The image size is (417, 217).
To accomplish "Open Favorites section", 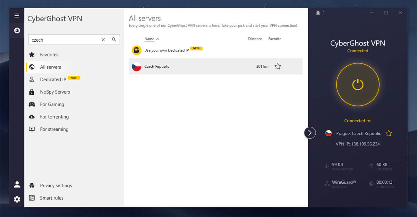I will tap(49, 54).
